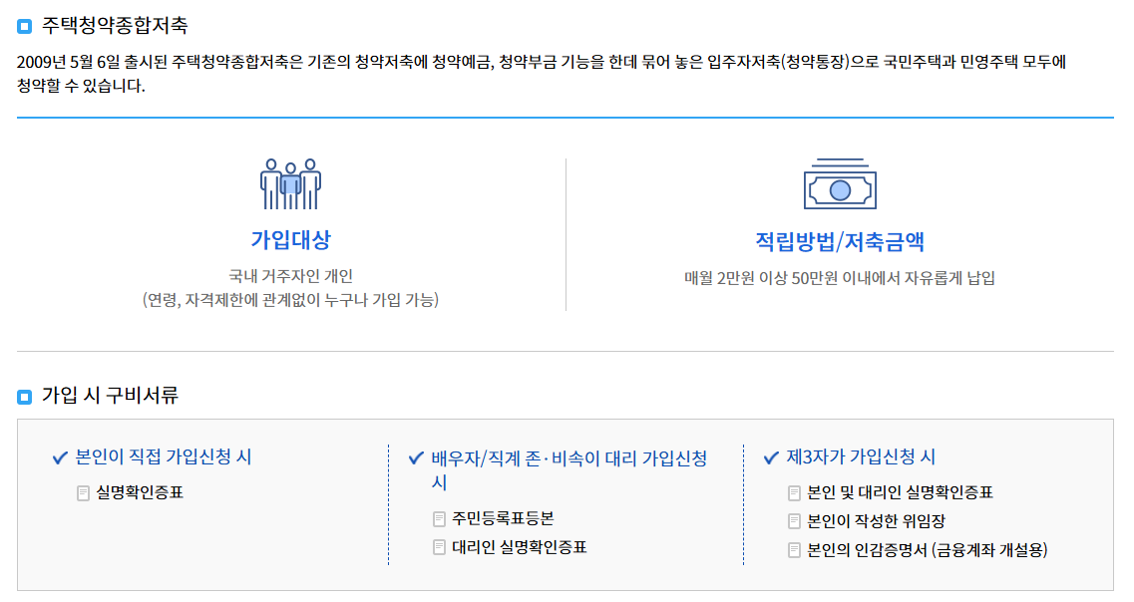The image size is (1134, 602).
Task: Click the people group icon above 가입대상
Action: click(x=290, y=184)
